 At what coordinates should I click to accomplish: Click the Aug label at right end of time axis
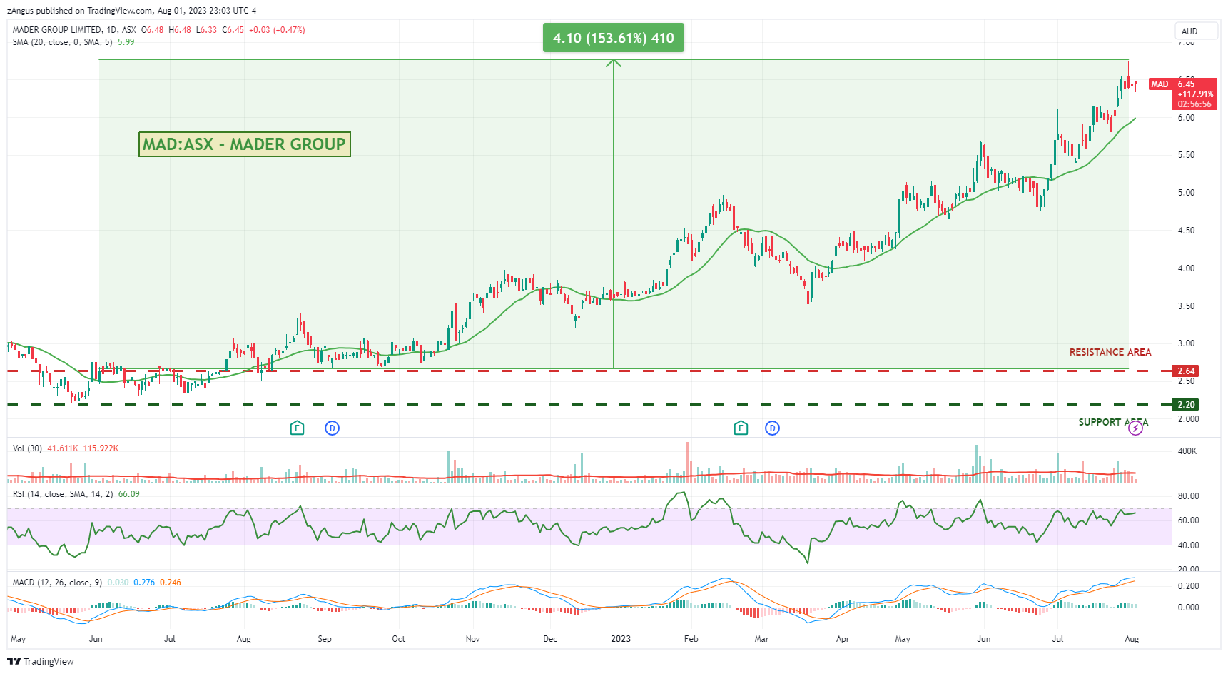[x=1132, y=639]
